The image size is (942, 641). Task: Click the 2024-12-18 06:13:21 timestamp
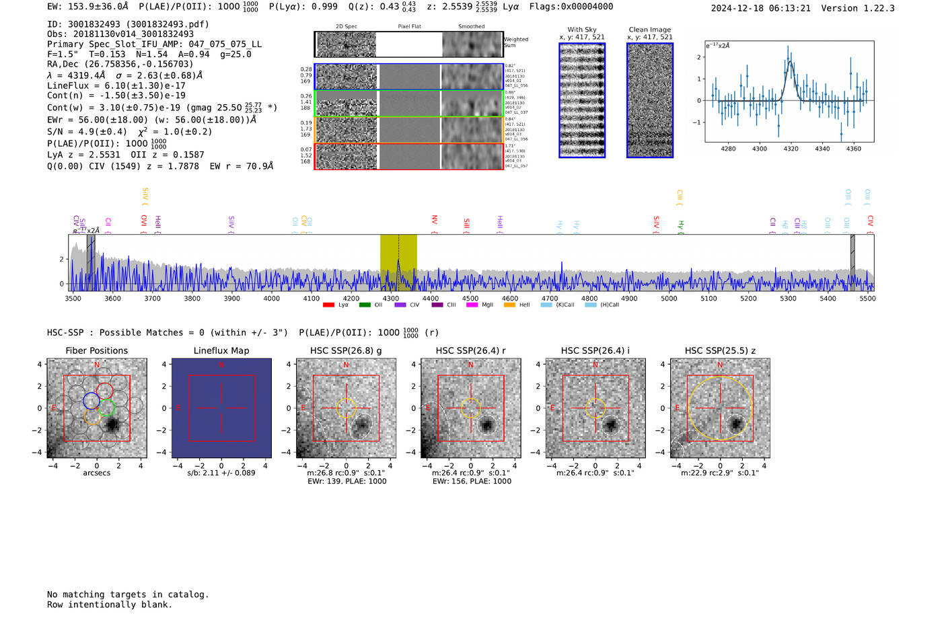tap(761, 8)
